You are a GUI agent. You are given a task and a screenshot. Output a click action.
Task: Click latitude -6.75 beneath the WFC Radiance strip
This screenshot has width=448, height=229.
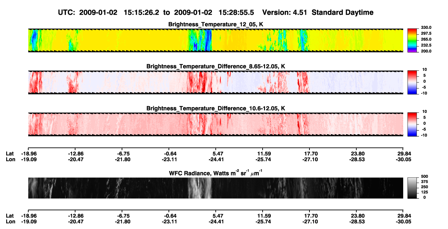tap(123, 215)
